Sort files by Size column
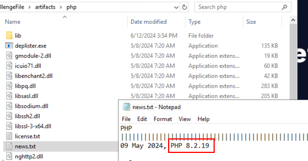 click(251, 22)
